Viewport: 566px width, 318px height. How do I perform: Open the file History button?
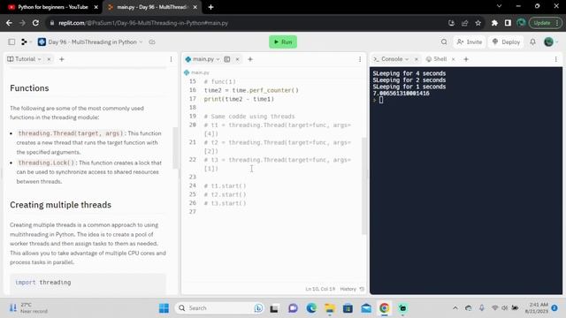(x=352, y=289)
